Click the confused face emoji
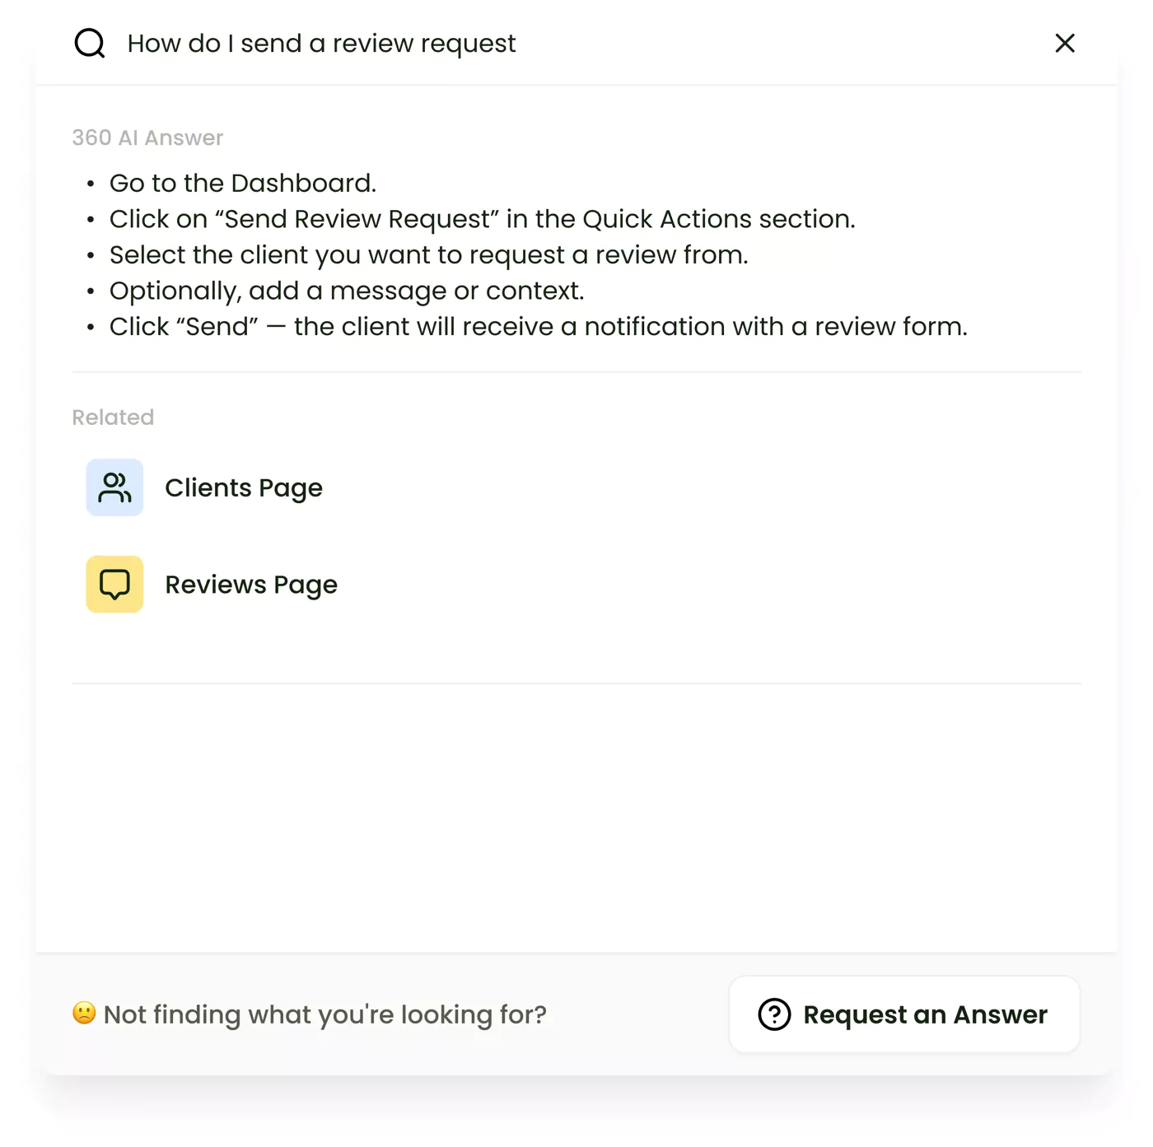The image size is (1153, 1147). click(x=85, y=1014)
